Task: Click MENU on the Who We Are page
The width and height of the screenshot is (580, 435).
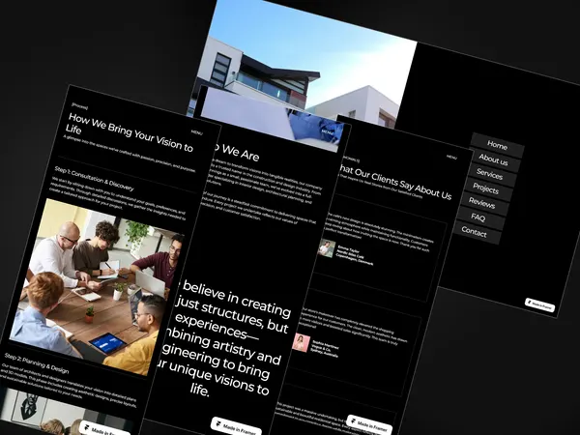Action: point(327,132)
